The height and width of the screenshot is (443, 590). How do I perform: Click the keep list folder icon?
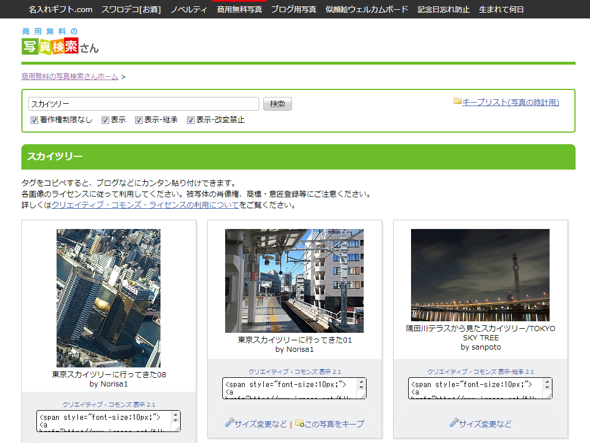pyautogui.click(x=458, y=101)
